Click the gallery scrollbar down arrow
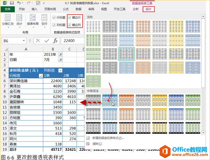 click(203, 132)
